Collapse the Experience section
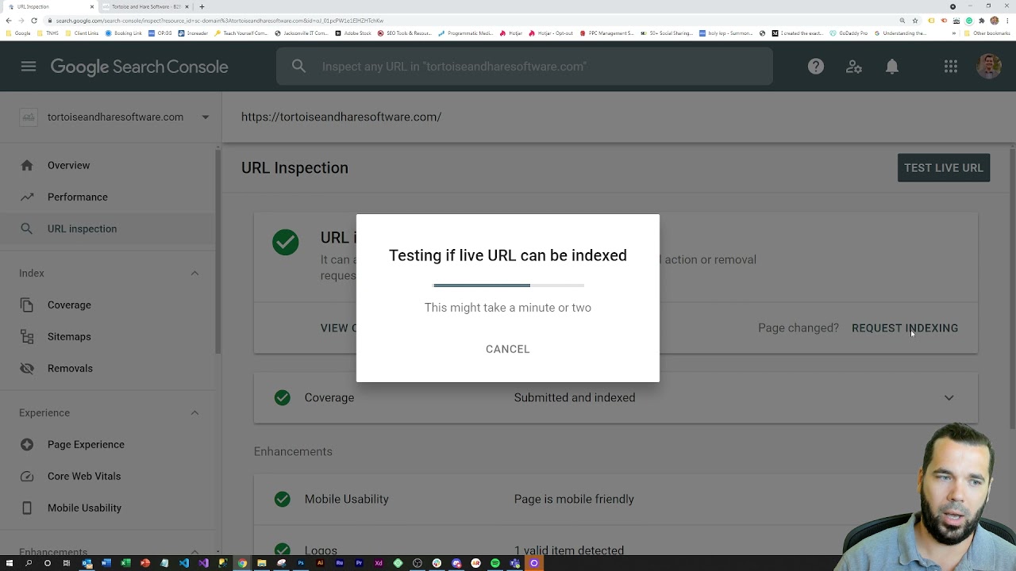Image resolution: width=1016 pixels, height=571 pixels. tap(194, 412)
